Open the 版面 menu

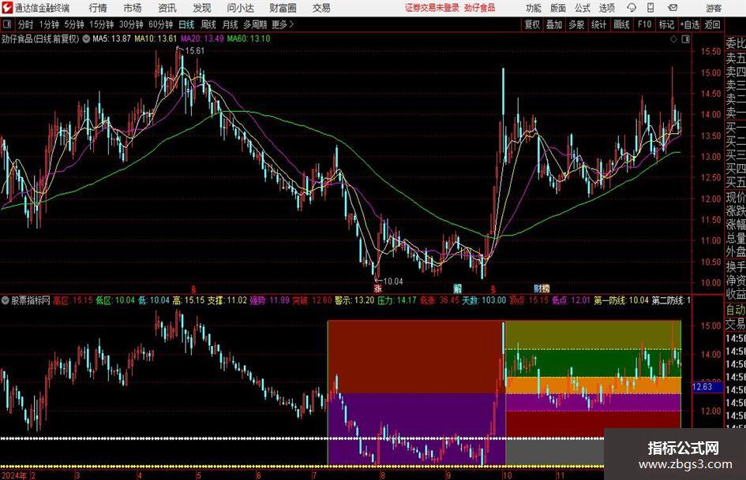tap(558, 8)
